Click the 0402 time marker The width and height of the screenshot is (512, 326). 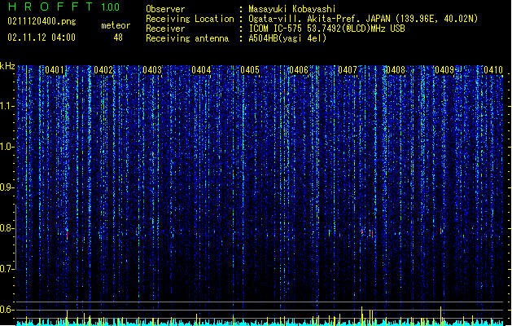(x=103, y=70)
